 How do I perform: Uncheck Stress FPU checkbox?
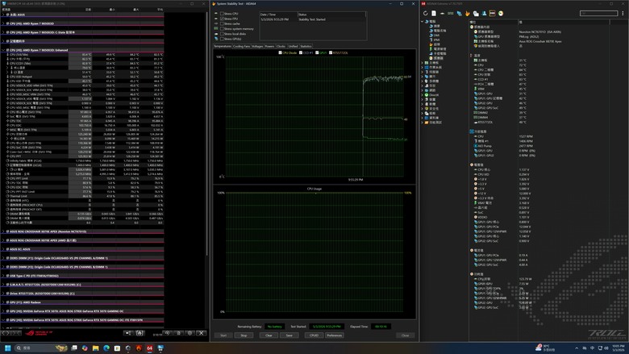(222, 19)
